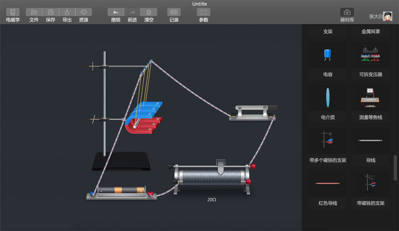Click the 保存 save icon
Screen dimensions: 399x231
(50, 12)
